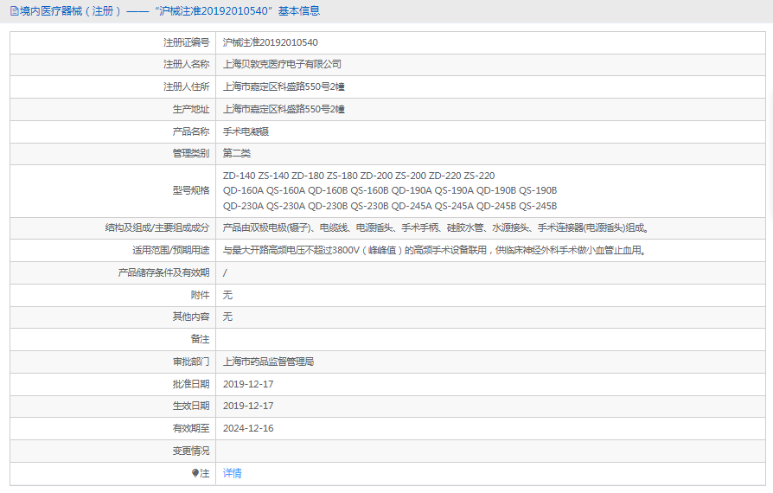773x493 pixels.
Task: Open the 详情 link in the 注 row
Action: (233, 473)
